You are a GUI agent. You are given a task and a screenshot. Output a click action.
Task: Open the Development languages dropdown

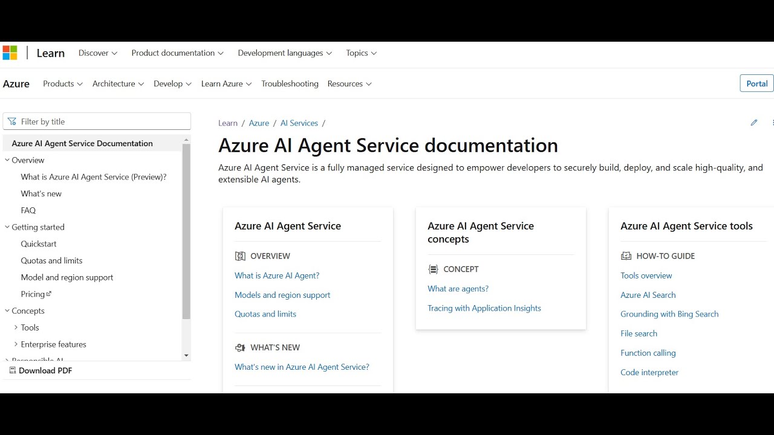(285, 53)
